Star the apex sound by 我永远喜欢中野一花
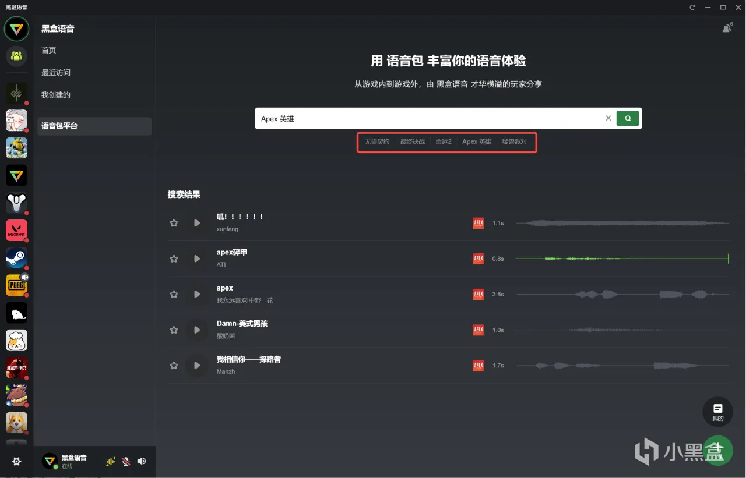 (174, 295)
